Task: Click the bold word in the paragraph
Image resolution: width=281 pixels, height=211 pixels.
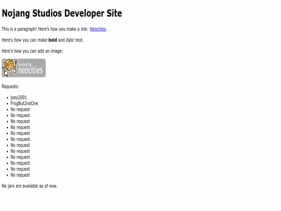Action: coord(53,40)
